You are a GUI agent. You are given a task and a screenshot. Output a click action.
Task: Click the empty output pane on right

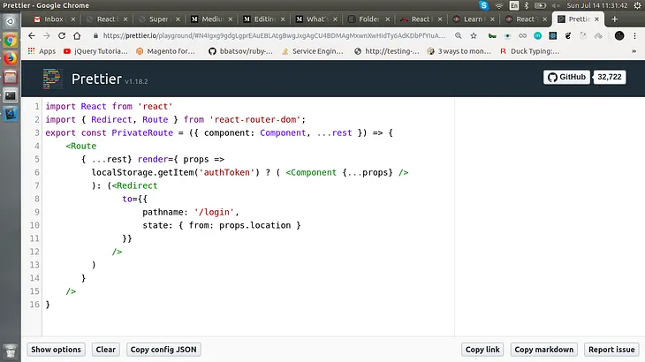click(550, 217)
